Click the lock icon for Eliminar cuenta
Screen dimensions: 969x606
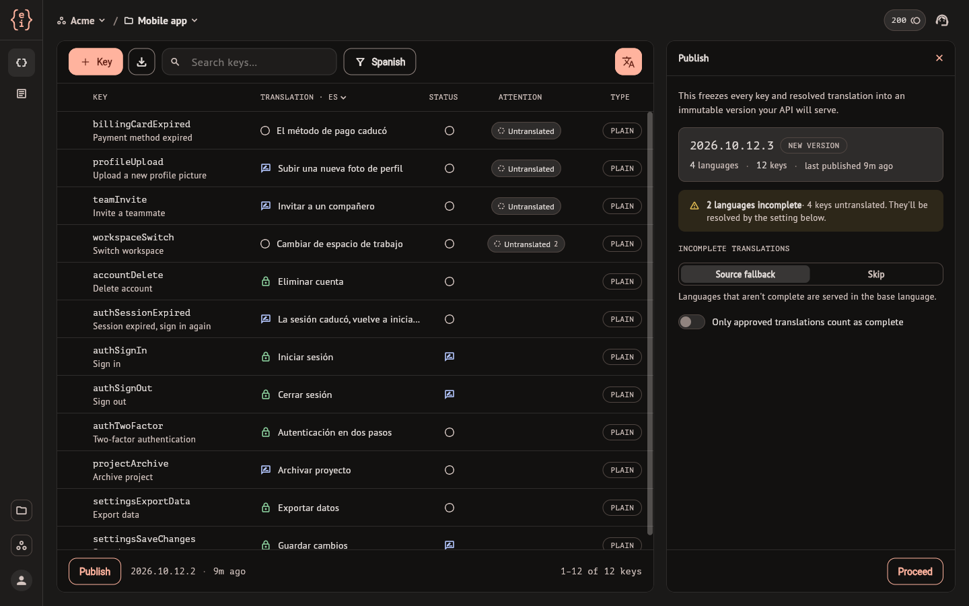(x=266, y=281)
